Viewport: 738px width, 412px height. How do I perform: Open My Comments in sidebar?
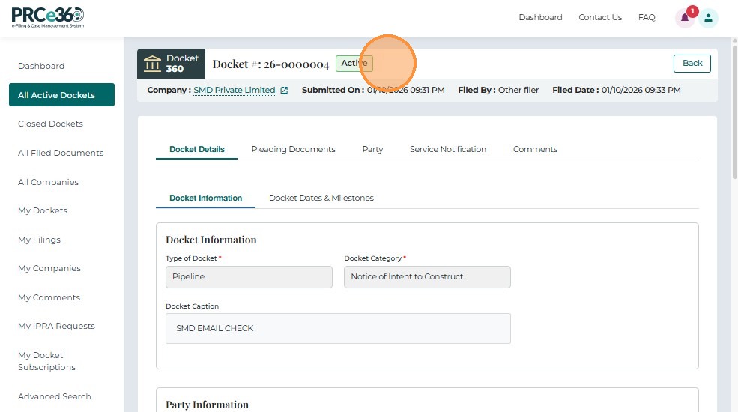[49, 297]
